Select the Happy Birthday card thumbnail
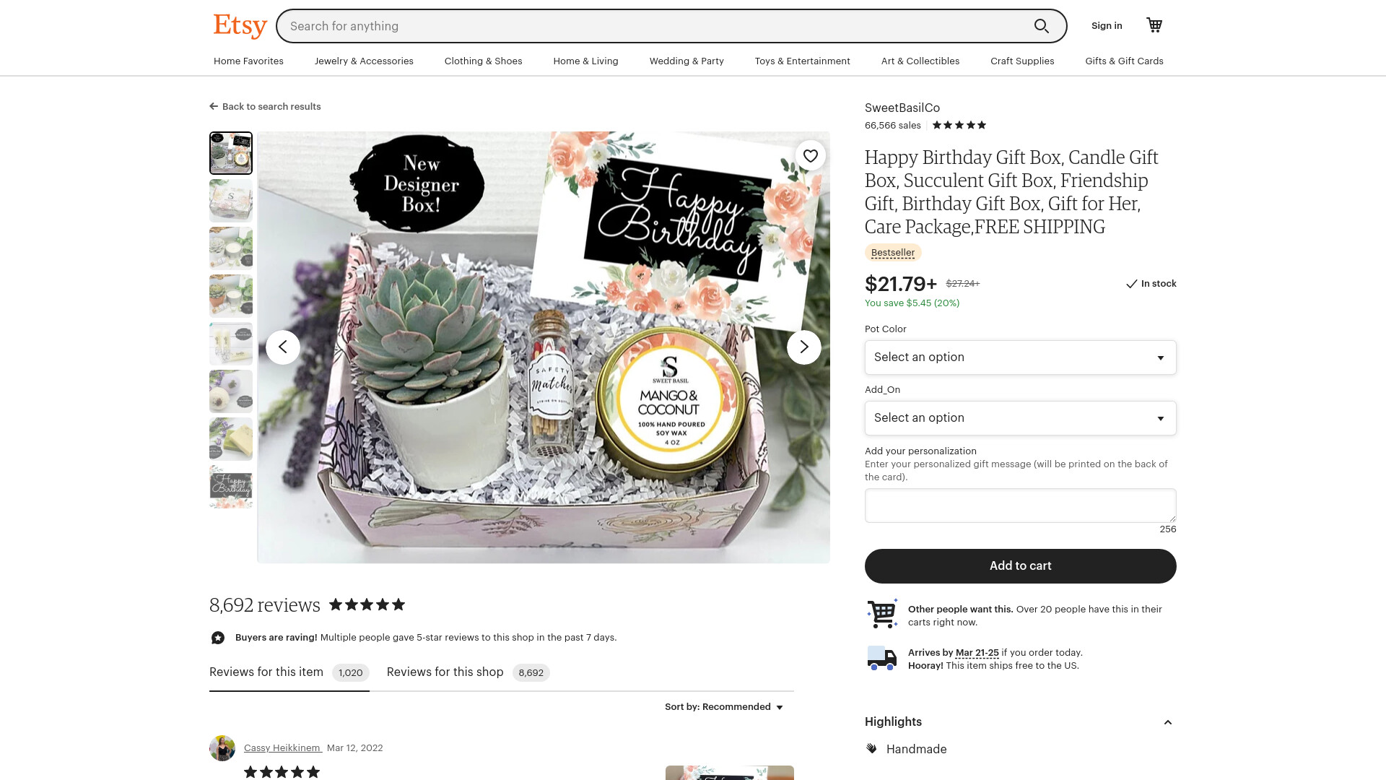1386x780 pixels. [231, 487]
